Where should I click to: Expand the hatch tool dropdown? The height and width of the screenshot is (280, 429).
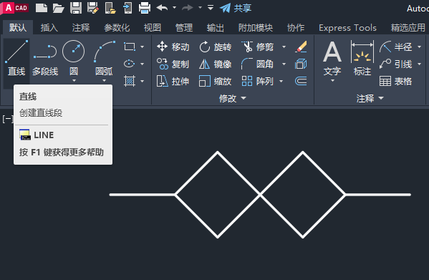(x=143, y=81)
